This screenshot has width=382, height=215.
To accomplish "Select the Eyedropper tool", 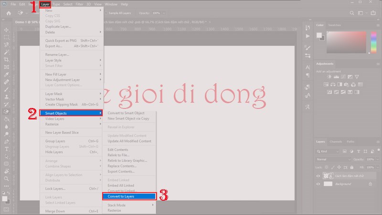I will (7, 75).
